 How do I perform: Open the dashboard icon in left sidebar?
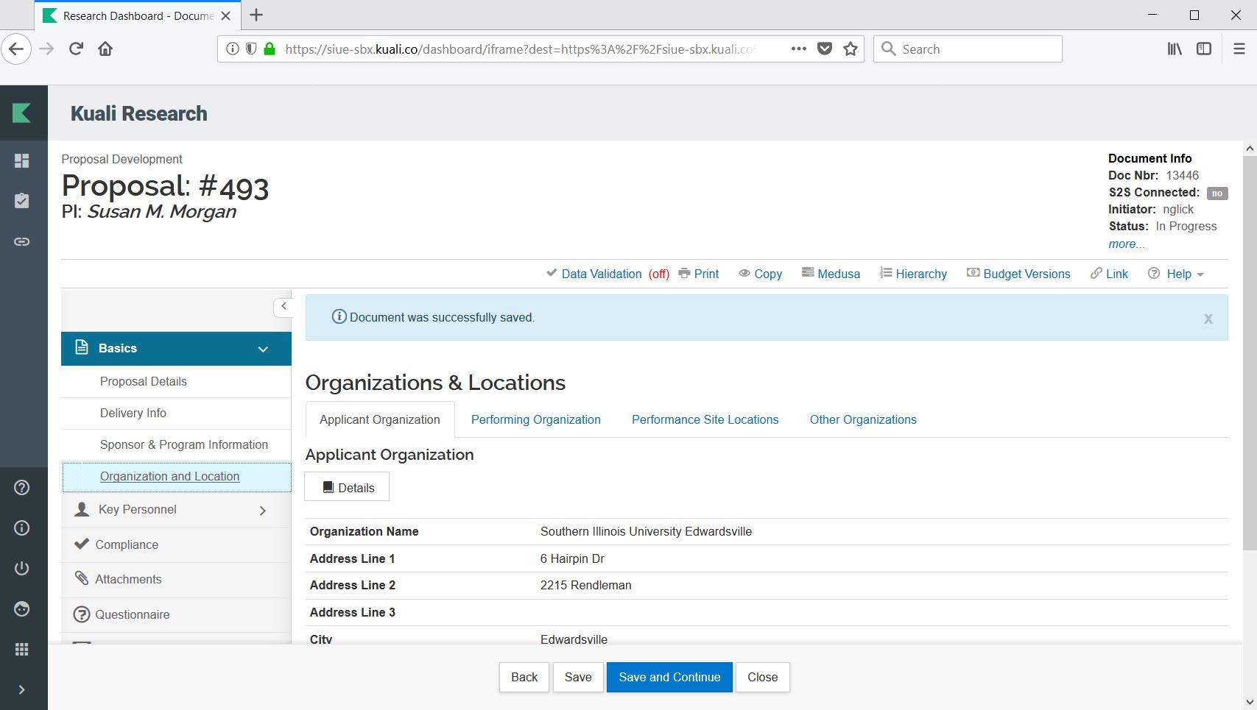22,160
